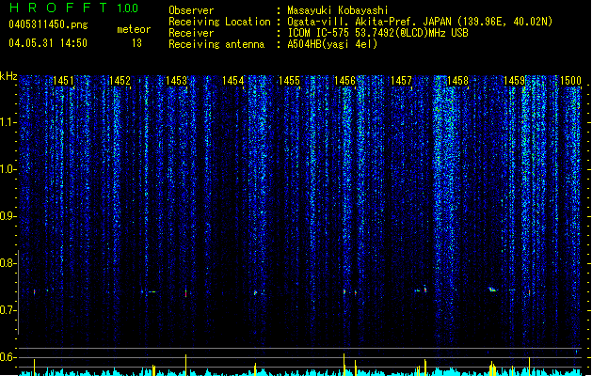Click the red meteor echo near 1453
Image resolution: width=592 pixels, height=376 pixels.
tap(185, 292)
